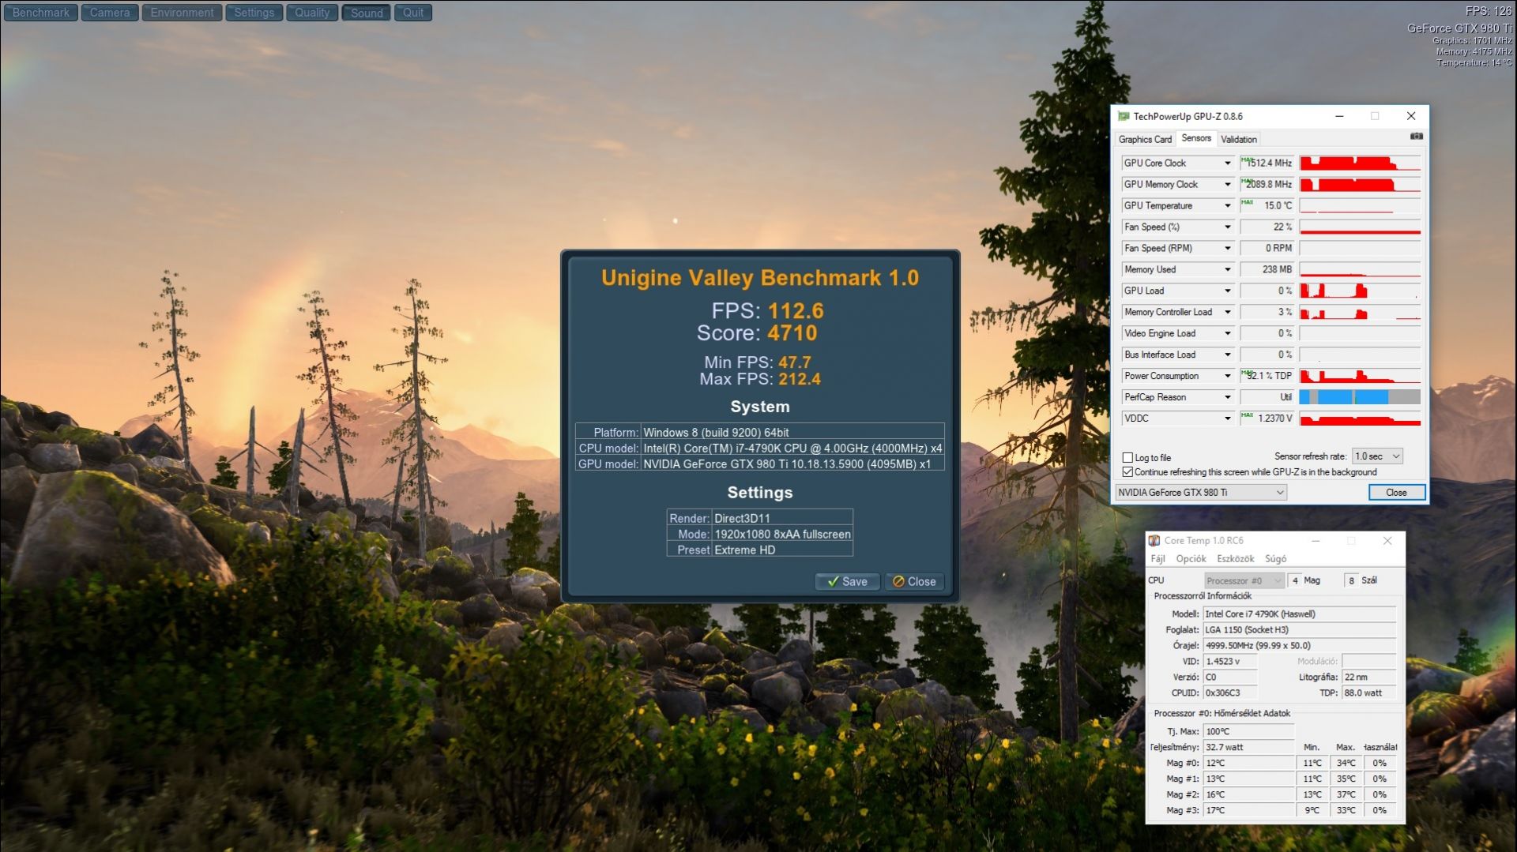This screenshot has height=852, width=1517.
Task: Click the Preset Extreme HD setting row
Action: point(760,550)
